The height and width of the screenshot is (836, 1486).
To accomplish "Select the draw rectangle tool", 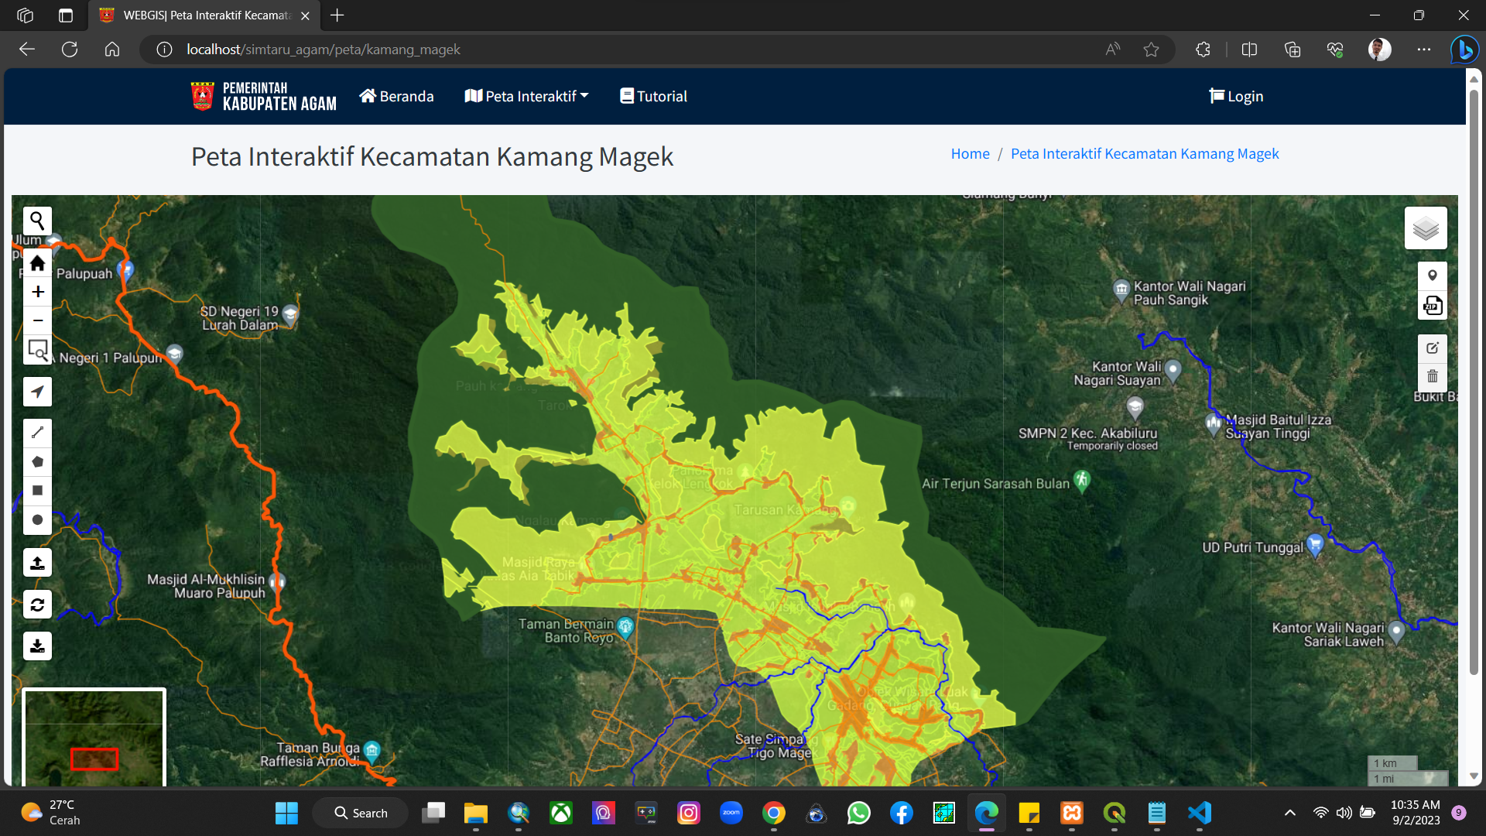I will tap(37, 491).
